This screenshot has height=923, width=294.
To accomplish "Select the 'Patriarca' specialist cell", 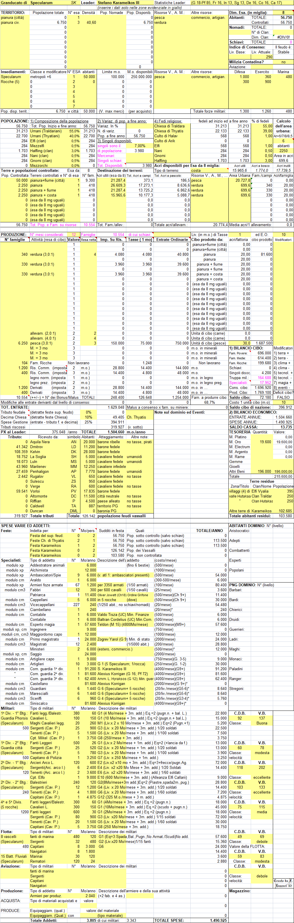I will point(38,595).
